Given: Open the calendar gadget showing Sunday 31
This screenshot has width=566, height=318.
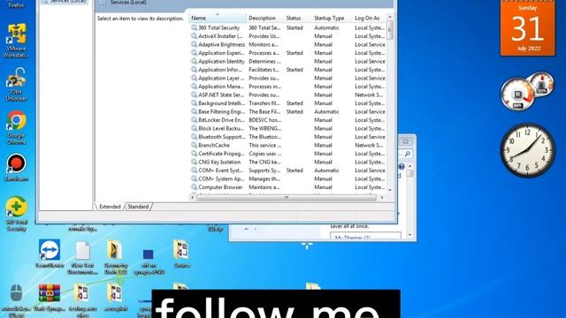Looking at the screenshot, I should pyautogui.click(x=528, y=28).
